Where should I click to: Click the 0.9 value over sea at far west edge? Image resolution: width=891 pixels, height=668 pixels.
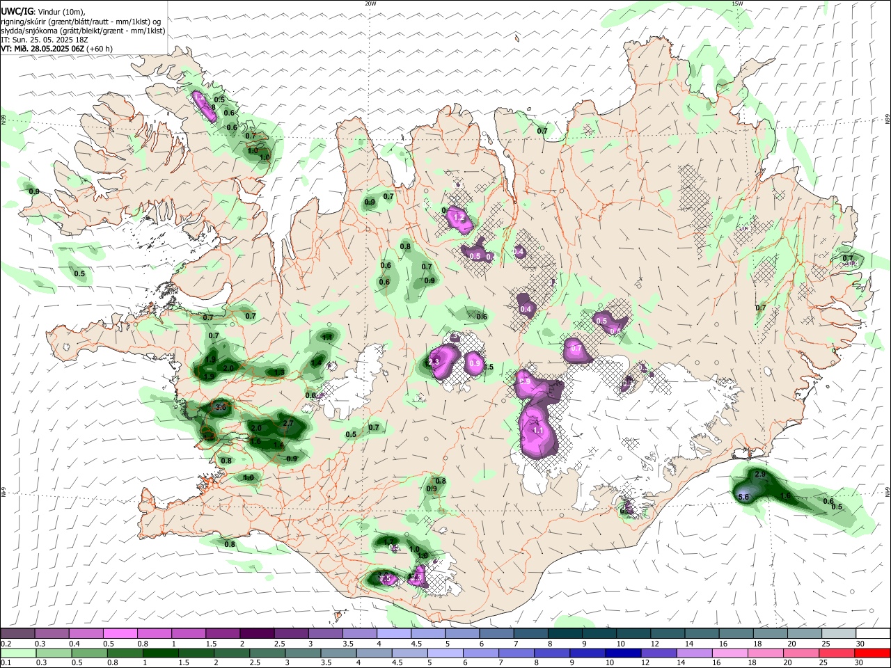coord(33,191)
